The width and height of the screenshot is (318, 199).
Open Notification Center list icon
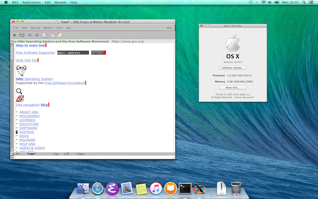point(311,2)
